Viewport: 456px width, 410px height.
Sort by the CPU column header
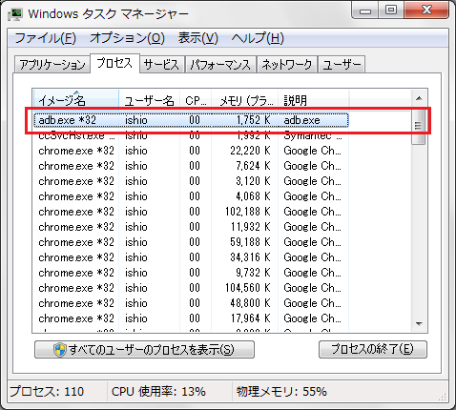(x=196, y=100)
